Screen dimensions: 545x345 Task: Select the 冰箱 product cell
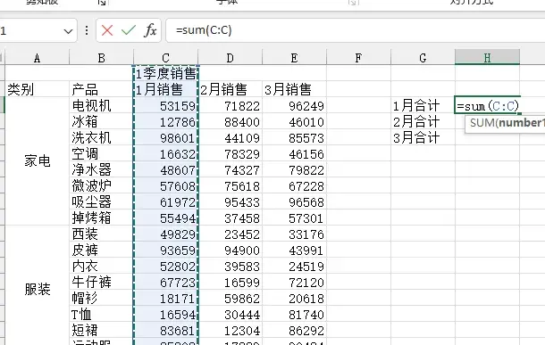pos(101,121)
